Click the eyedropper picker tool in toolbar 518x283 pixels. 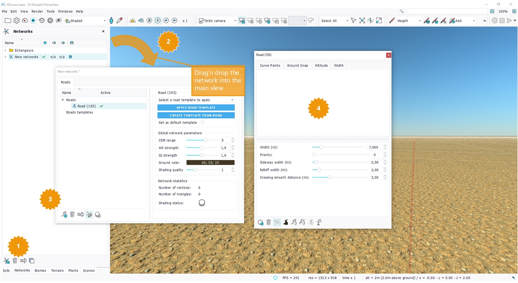tap(119, 21)
